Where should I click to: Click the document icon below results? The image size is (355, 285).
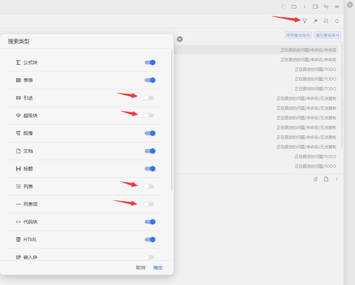[x=326, y=179]
